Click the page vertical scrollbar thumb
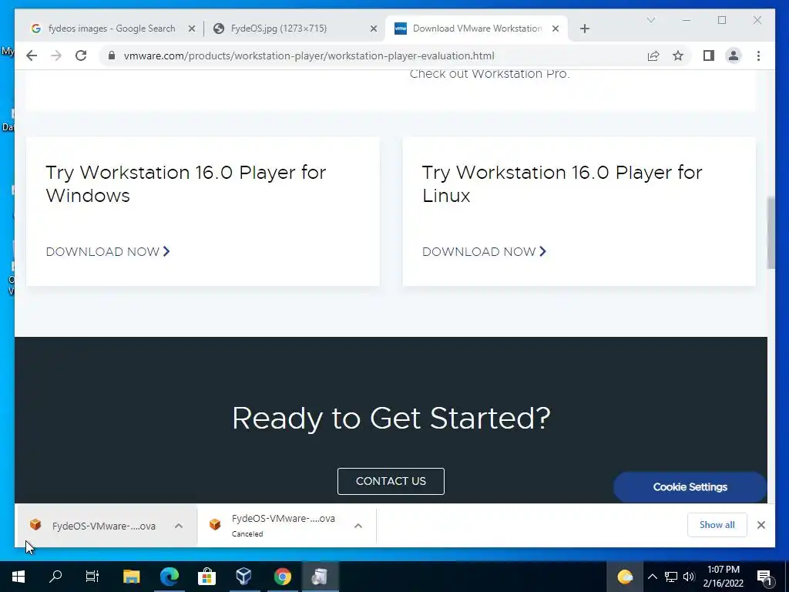This screenshot has height=592, width=789. (x=771, y=233)
